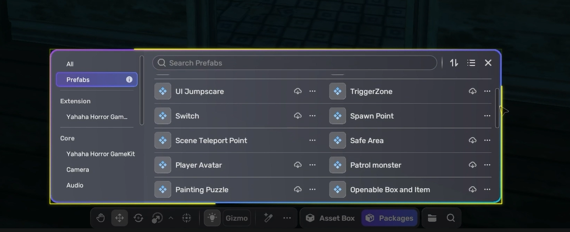This screenshot has width=570, height=232.
Task: Toggle the lightbulb lighting button
Action: 212,218
